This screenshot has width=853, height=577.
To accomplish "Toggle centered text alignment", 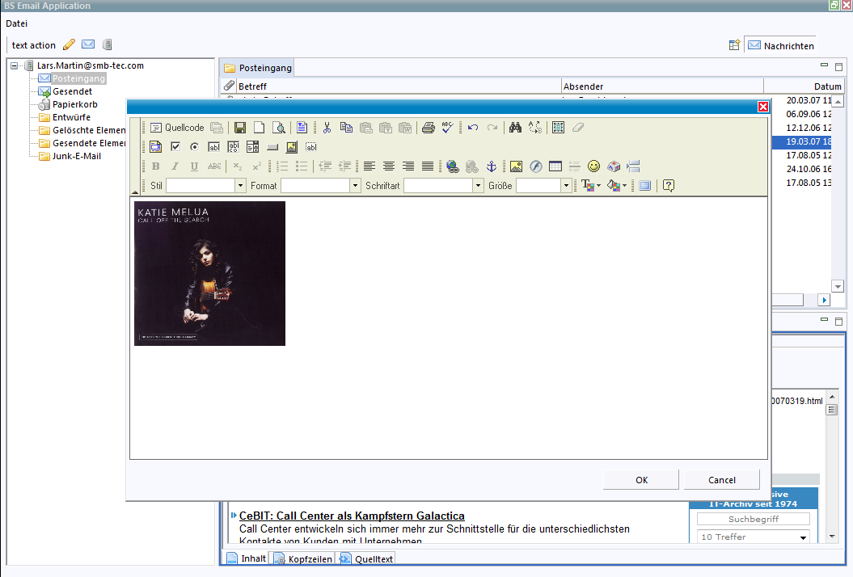I will 388,166.
